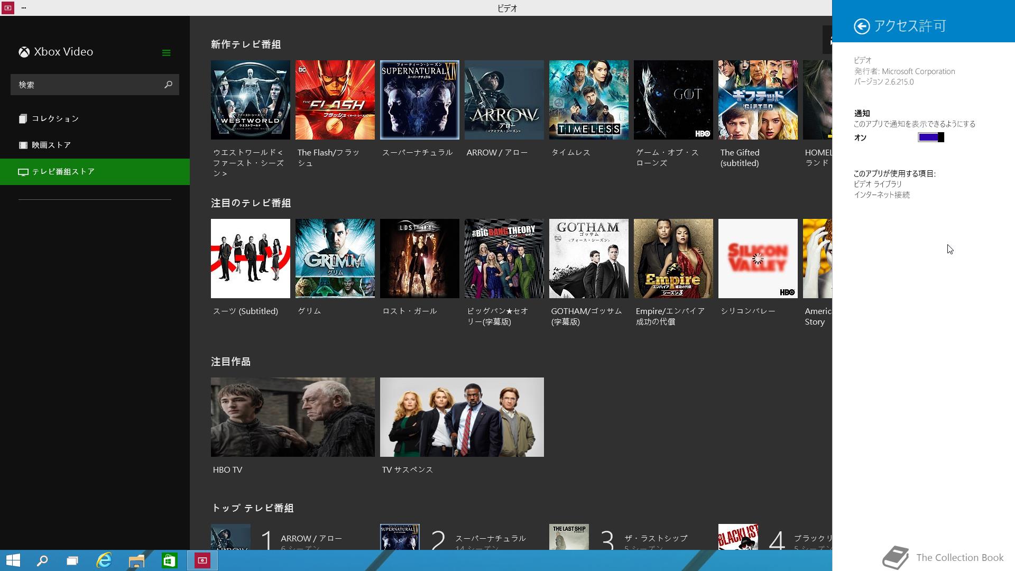Click ビデオ ライブラリ permission text

tap(878, 184)
